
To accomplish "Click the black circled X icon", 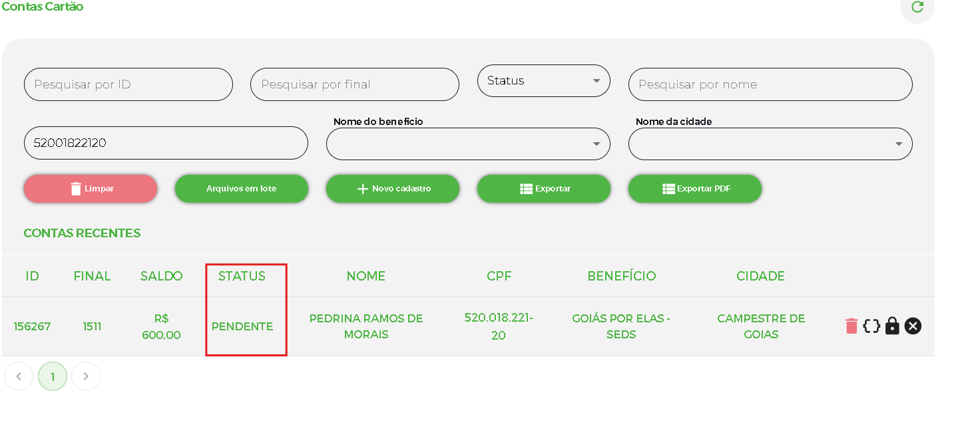I will 913,326.
